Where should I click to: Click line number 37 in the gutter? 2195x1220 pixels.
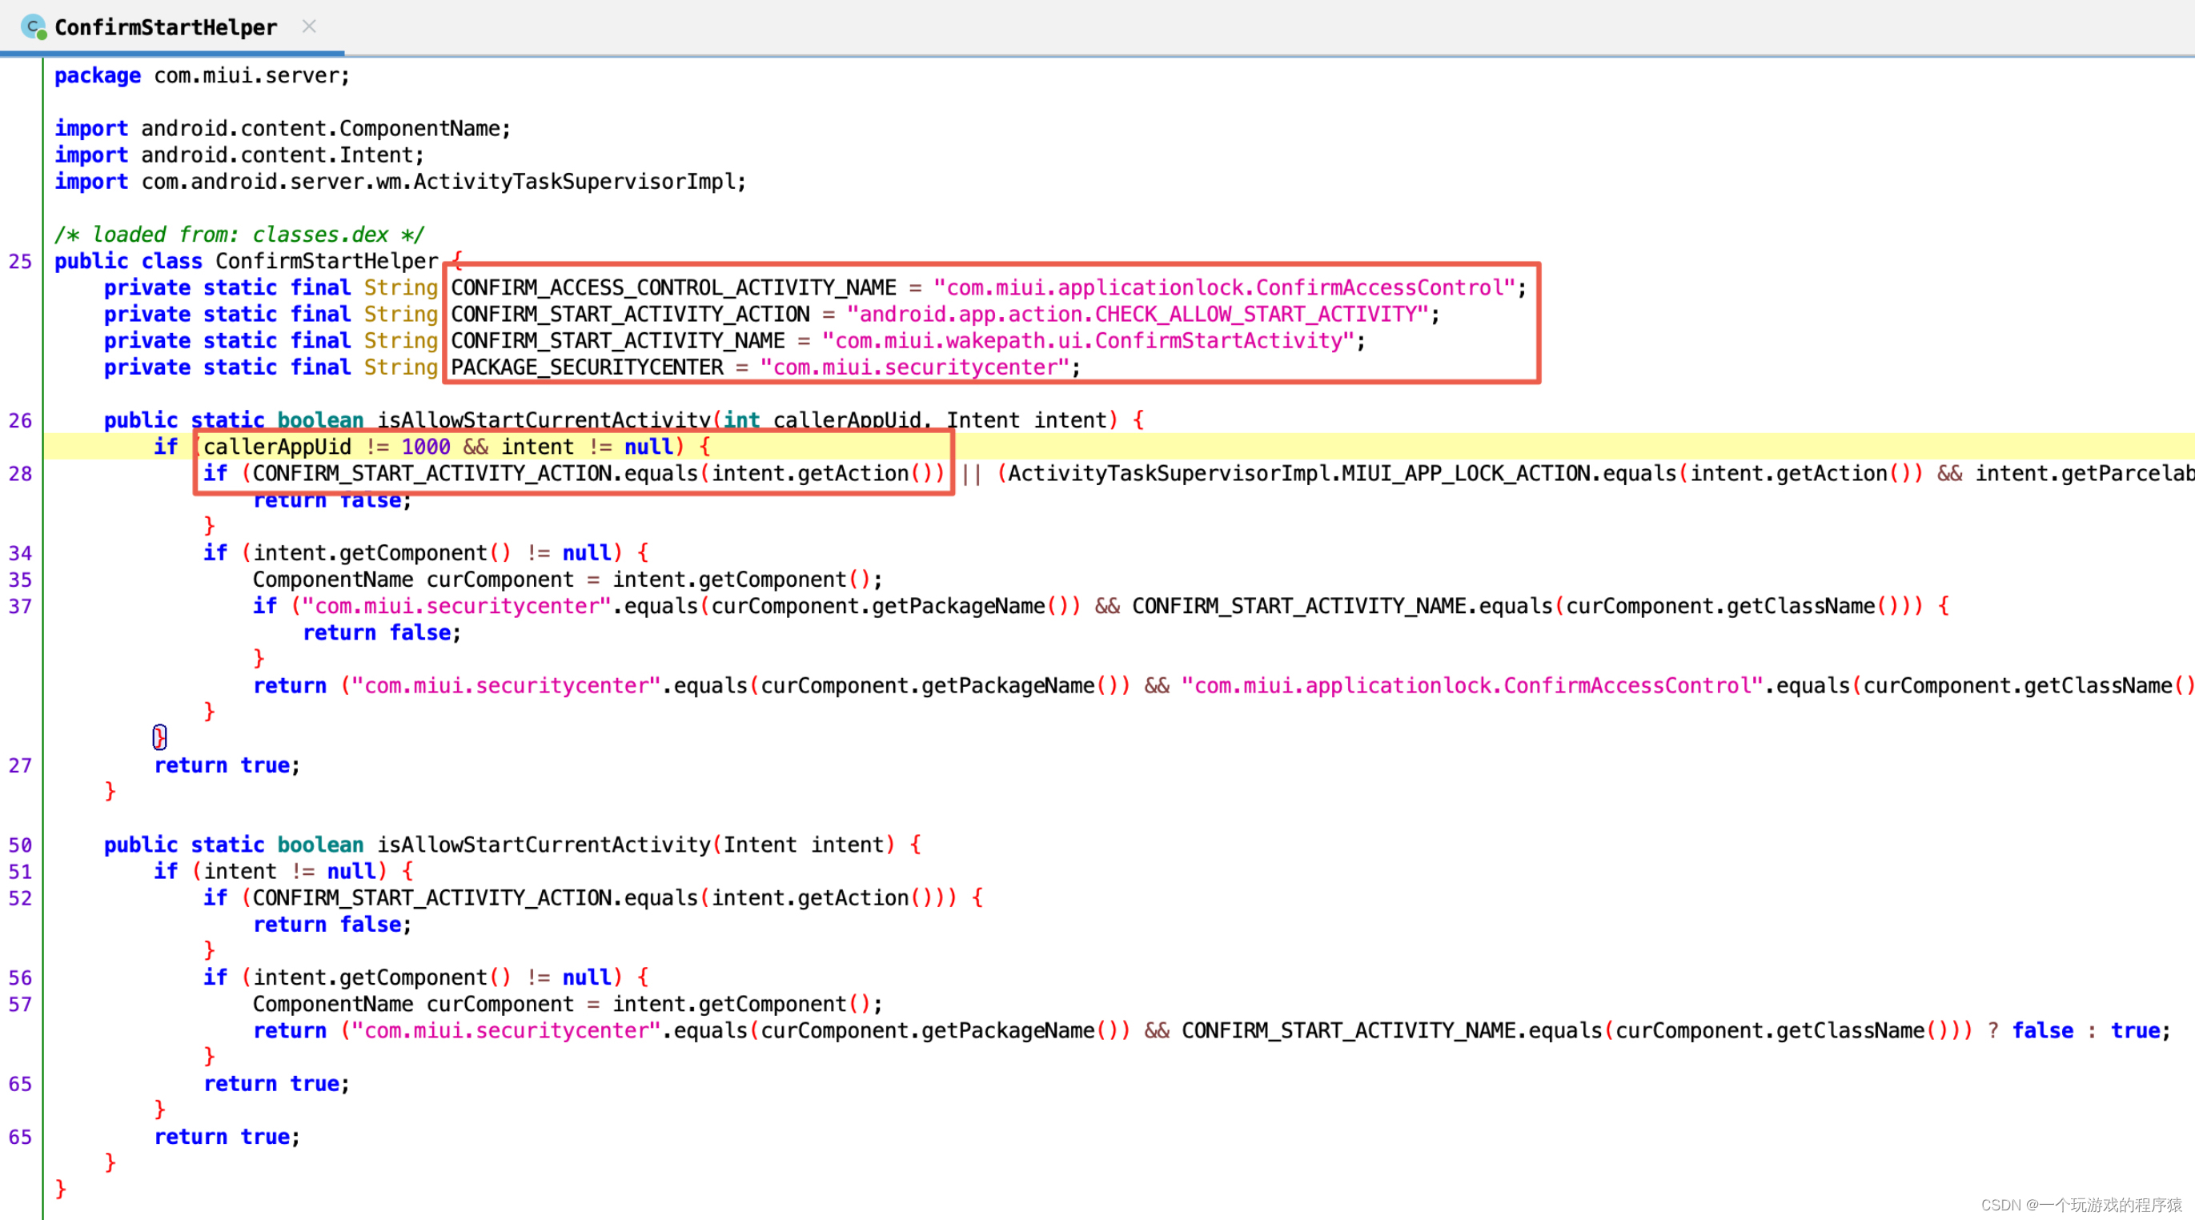coord(21,607)
